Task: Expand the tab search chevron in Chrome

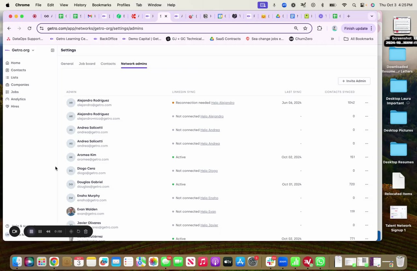Action: pyautogui.click(x=372, y=16)
